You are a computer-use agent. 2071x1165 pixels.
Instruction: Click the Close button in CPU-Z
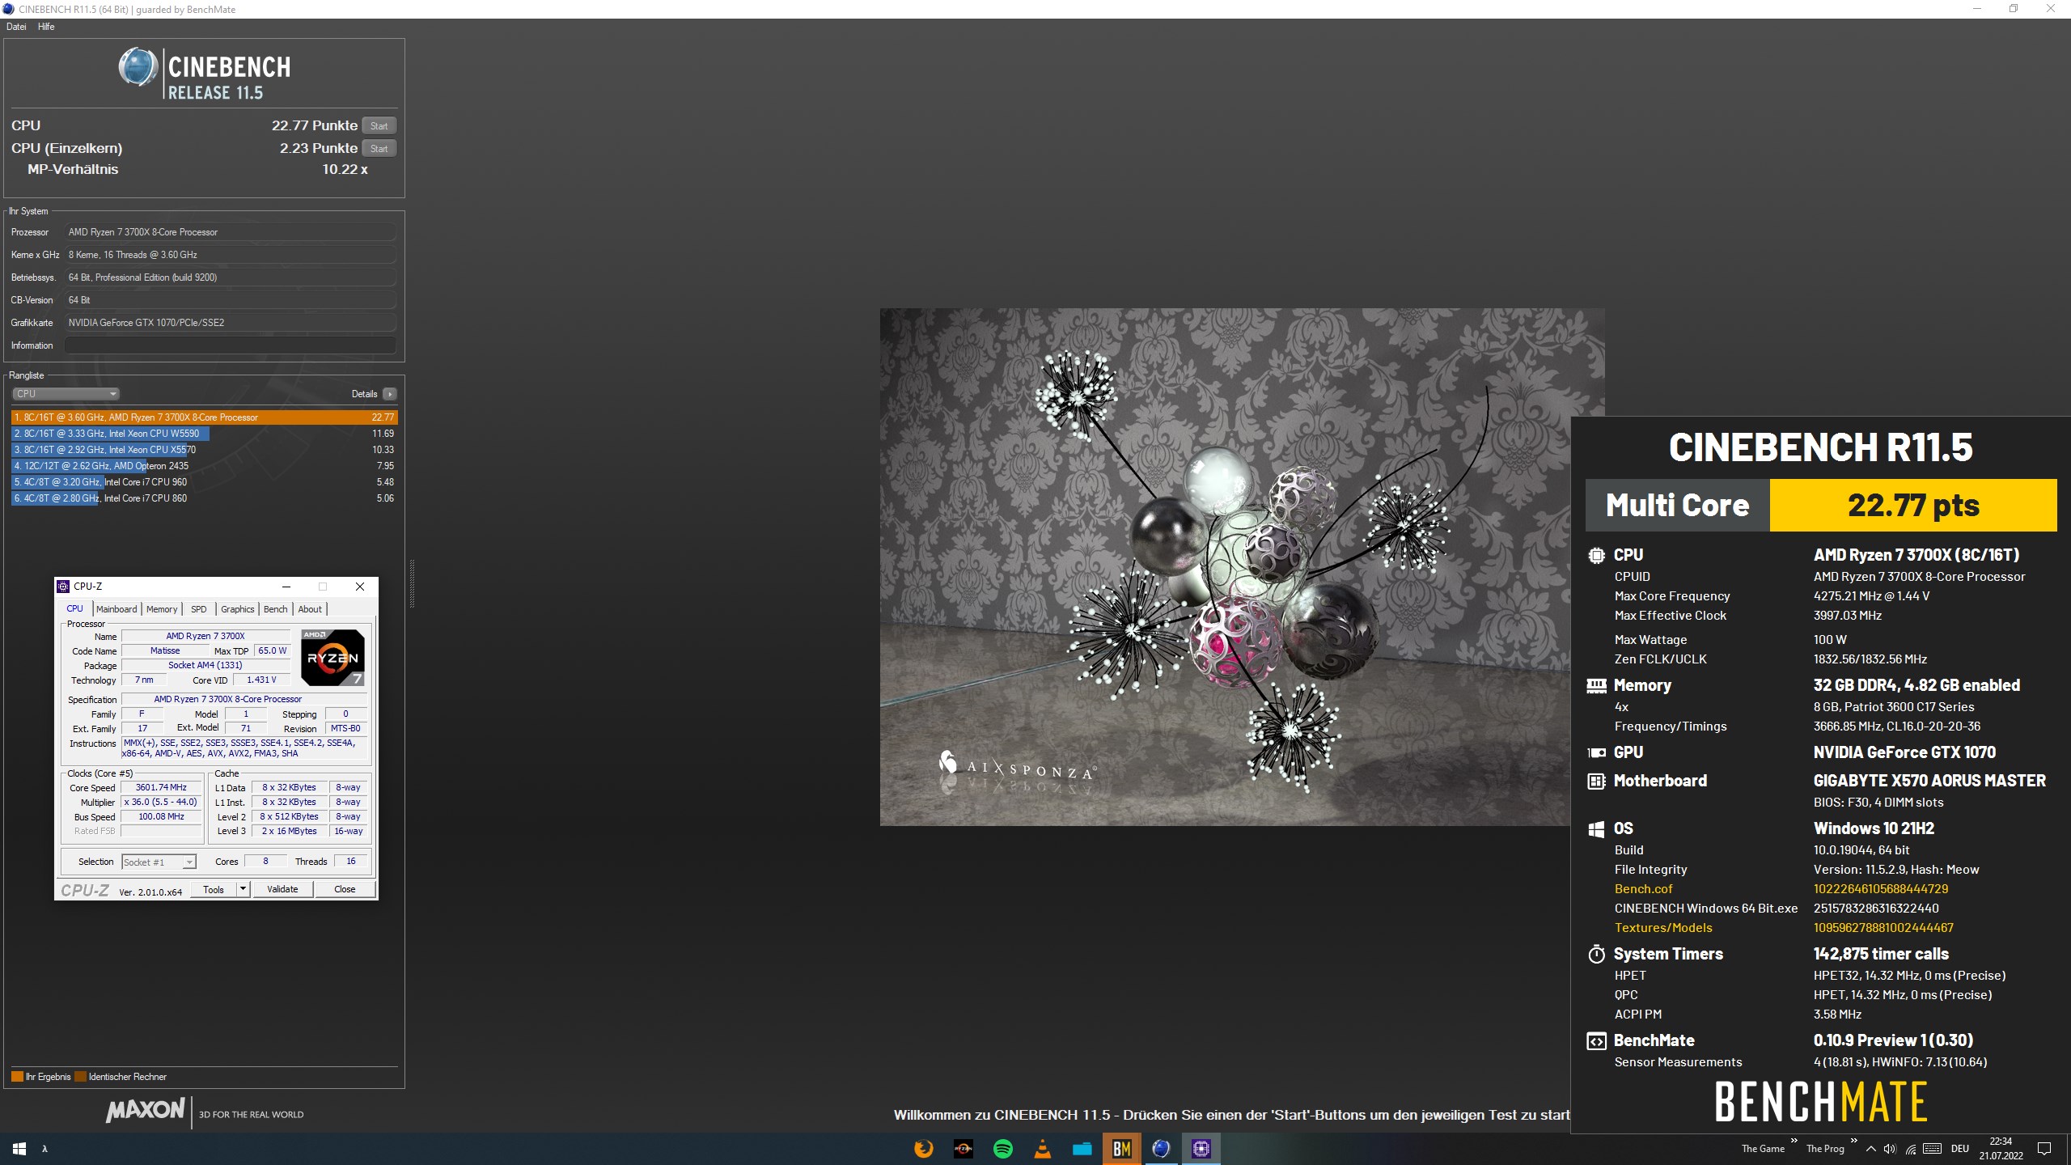pyautogui.click(x=345, y=889)
